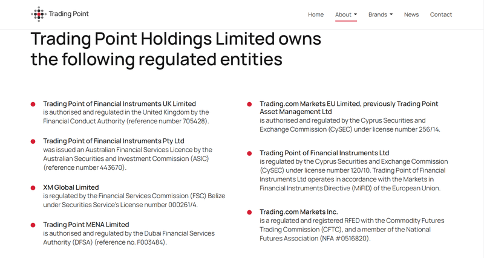Select 'Trading.com Markets EU Limited' entity title
The width and height of the screenshot is (484, 258).
pos(349,108)
